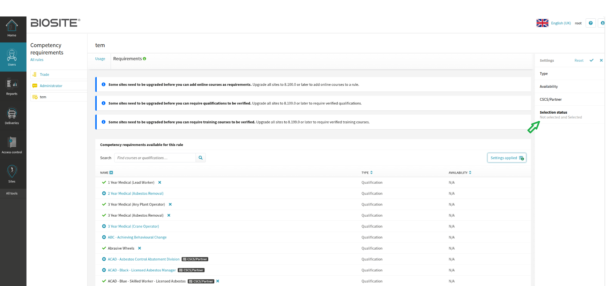Select the Trade rule
The image size is (606, 286).
(44, 74)
